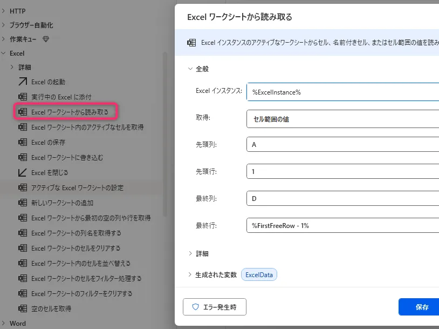This screenshot has width=439, height=329.
Task: Click the Excel ワークシートに書き込む icon
Action: [23, 158]
